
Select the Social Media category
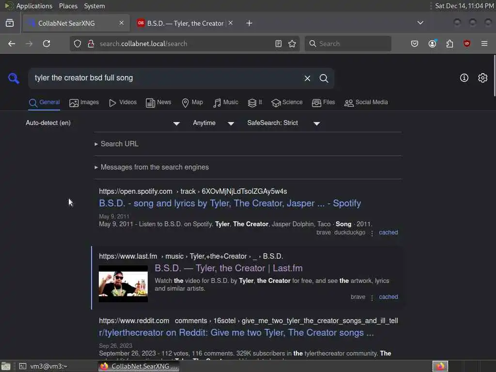coord(366,103)
